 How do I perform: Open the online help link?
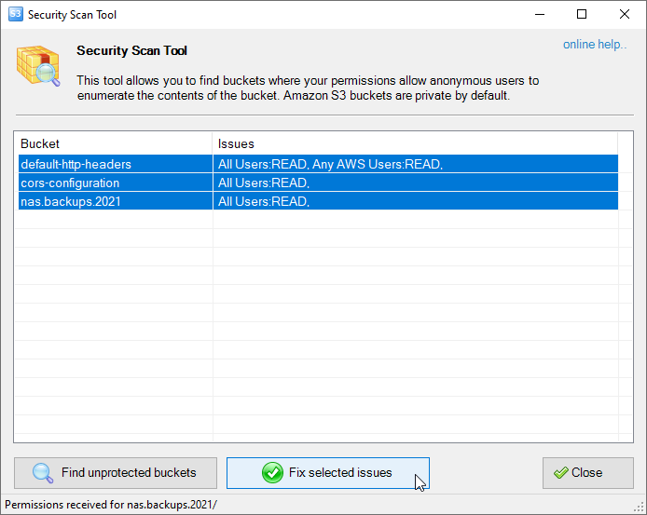[595, 44]
